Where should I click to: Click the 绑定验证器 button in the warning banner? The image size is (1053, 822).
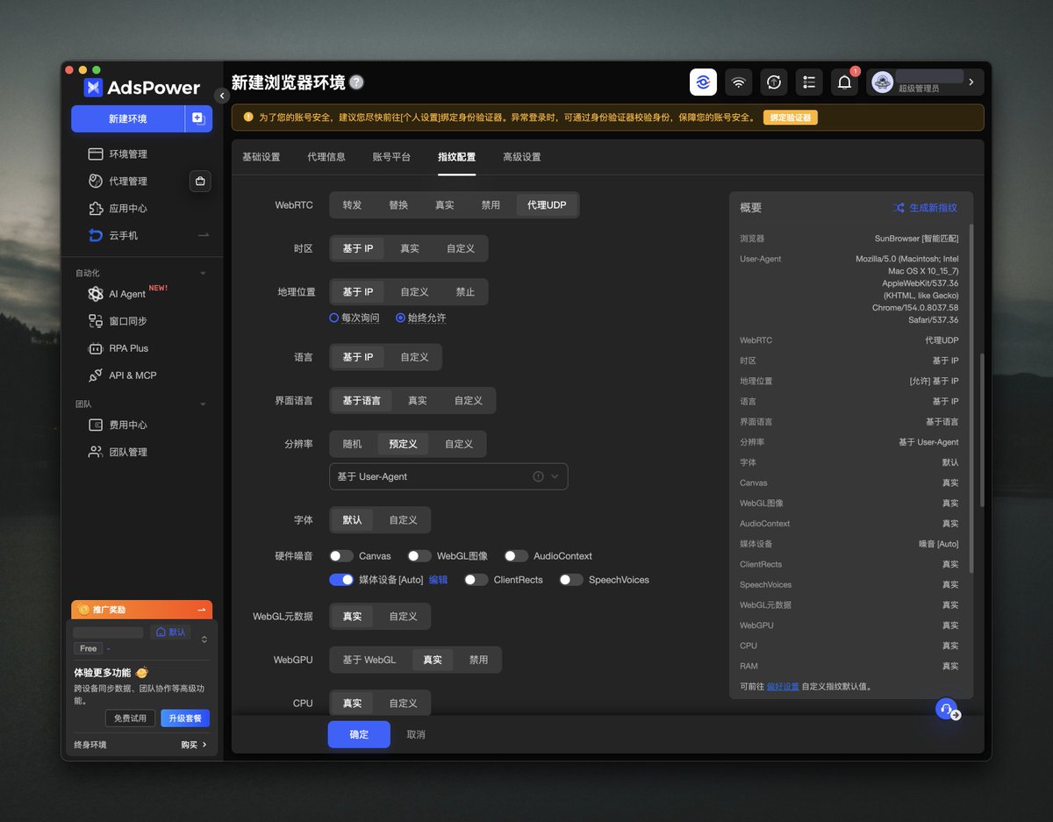point(791,118)
